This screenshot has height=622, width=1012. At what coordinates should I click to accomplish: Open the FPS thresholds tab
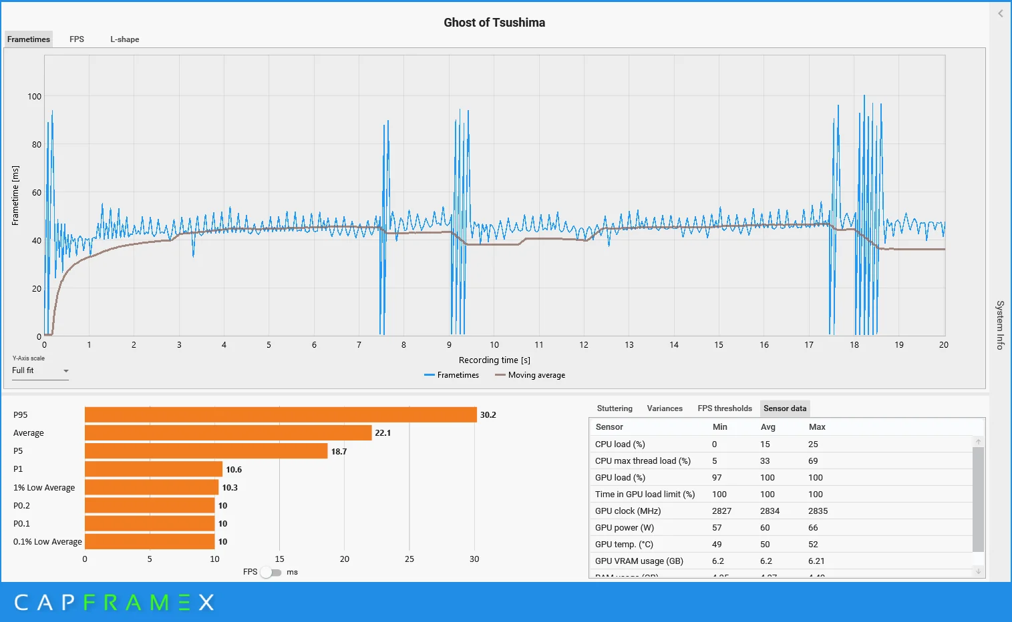pyautogui.click(x=725, y=408)
